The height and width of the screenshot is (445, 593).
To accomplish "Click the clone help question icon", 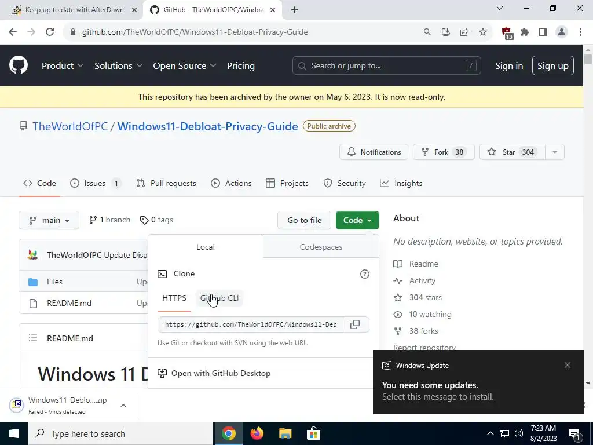I will point(365,274).
